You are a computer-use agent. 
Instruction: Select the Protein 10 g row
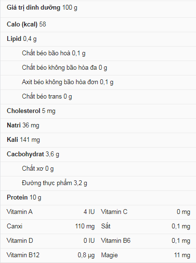[98, 198]
